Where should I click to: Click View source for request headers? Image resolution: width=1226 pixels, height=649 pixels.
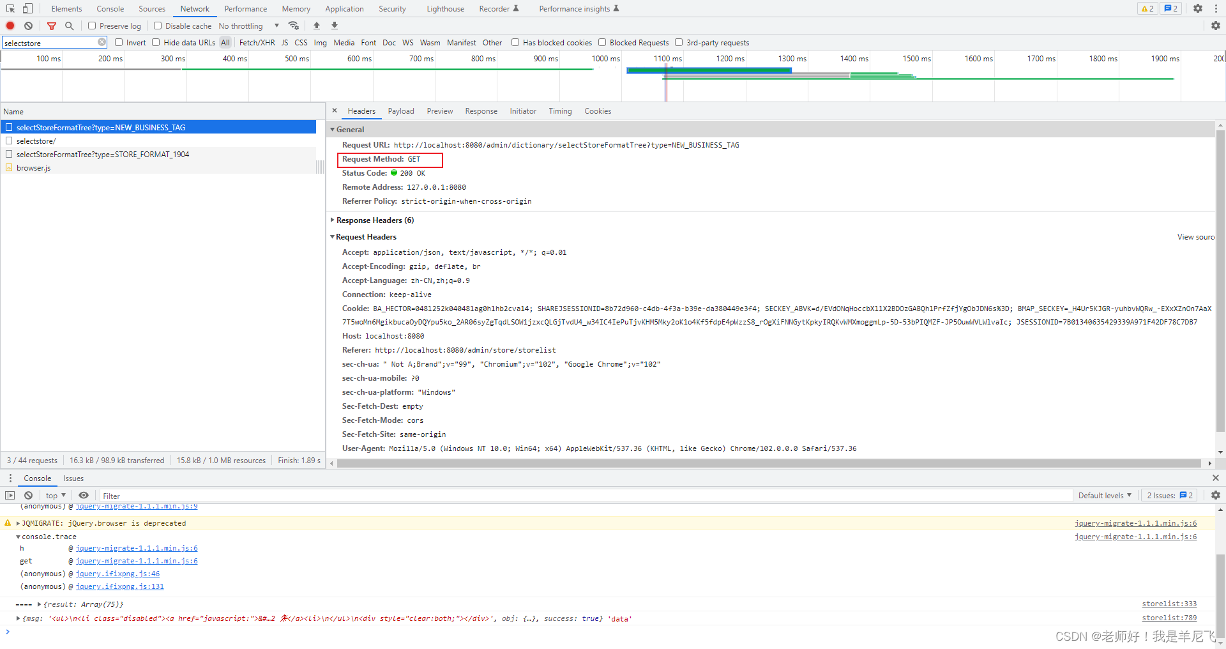click(1196, 236)
